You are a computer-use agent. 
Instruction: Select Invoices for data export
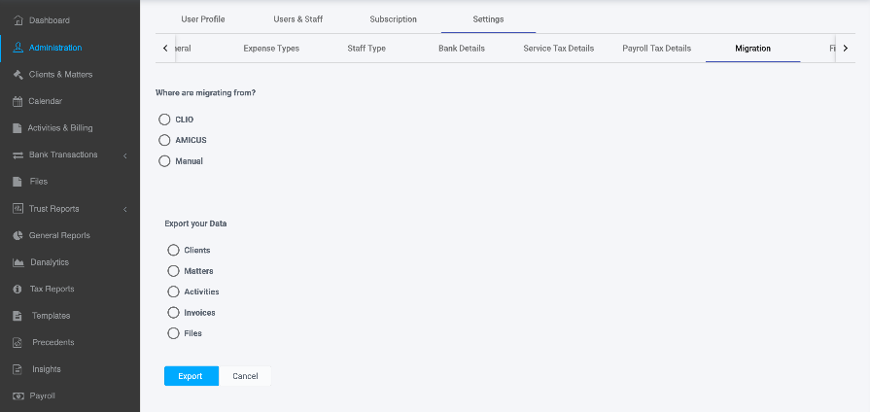tap(173, 312)
